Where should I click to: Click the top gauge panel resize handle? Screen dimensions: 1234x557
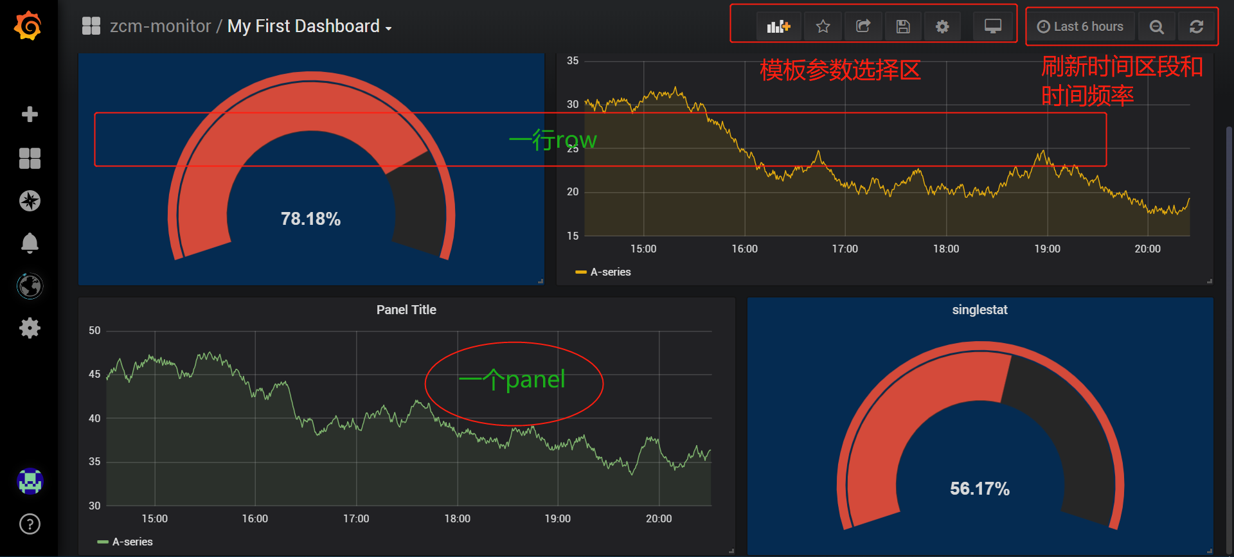(541, 281)
